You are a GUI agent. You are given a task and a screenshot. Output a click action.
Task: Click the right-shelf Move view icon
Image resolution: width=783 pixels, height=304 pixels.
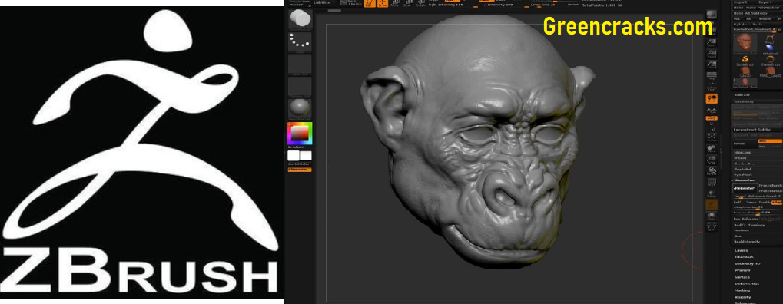pos(712,149)
